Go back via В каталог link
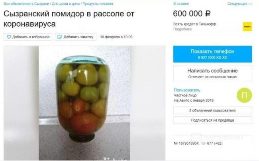Viewport: 259px width, 161px height. point(181,4)
